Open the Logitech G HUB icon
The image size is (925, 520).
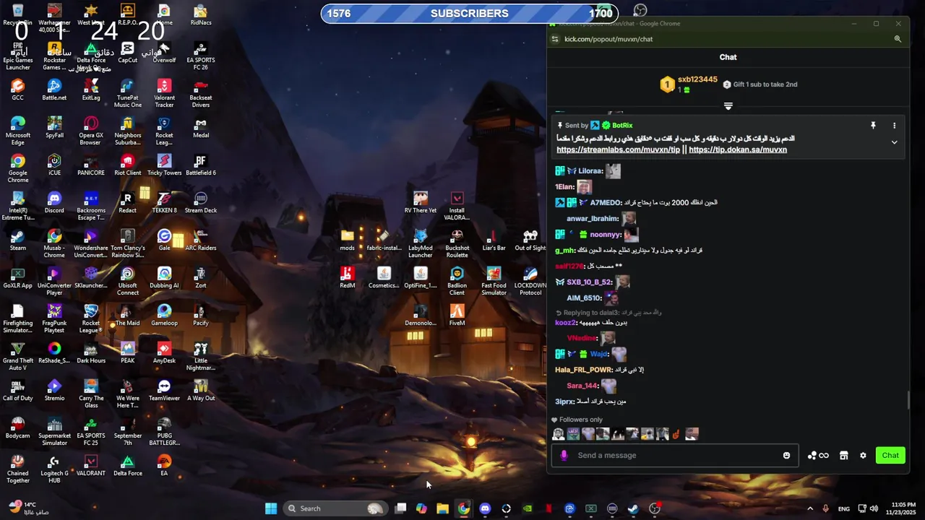54,469
